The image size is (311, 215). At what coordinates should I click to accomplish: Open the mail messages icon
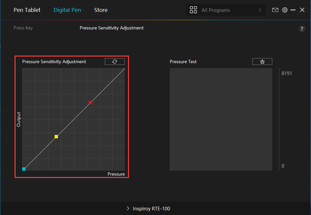point(275,10)
